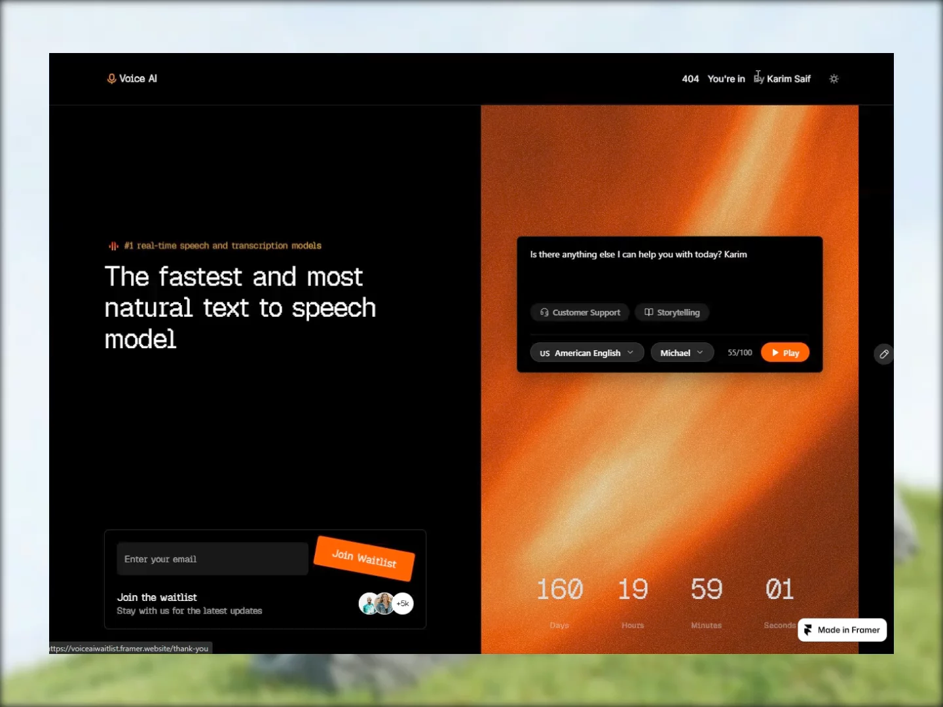Click the 19 Hours countdown number

[633, 589]
